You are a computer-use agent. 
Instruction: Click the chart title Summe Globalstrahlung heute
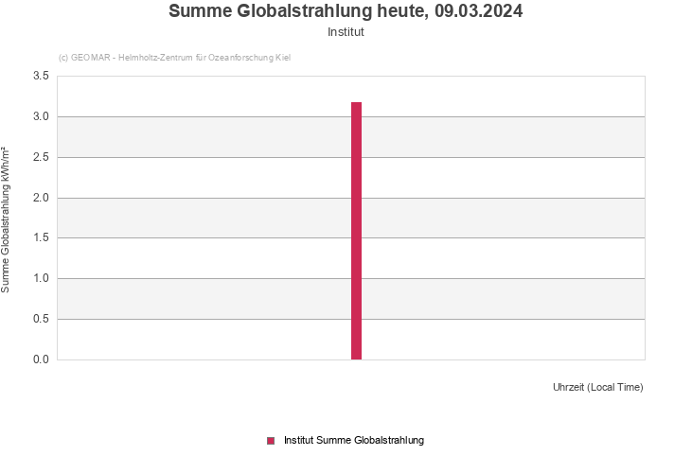point(346,11)
